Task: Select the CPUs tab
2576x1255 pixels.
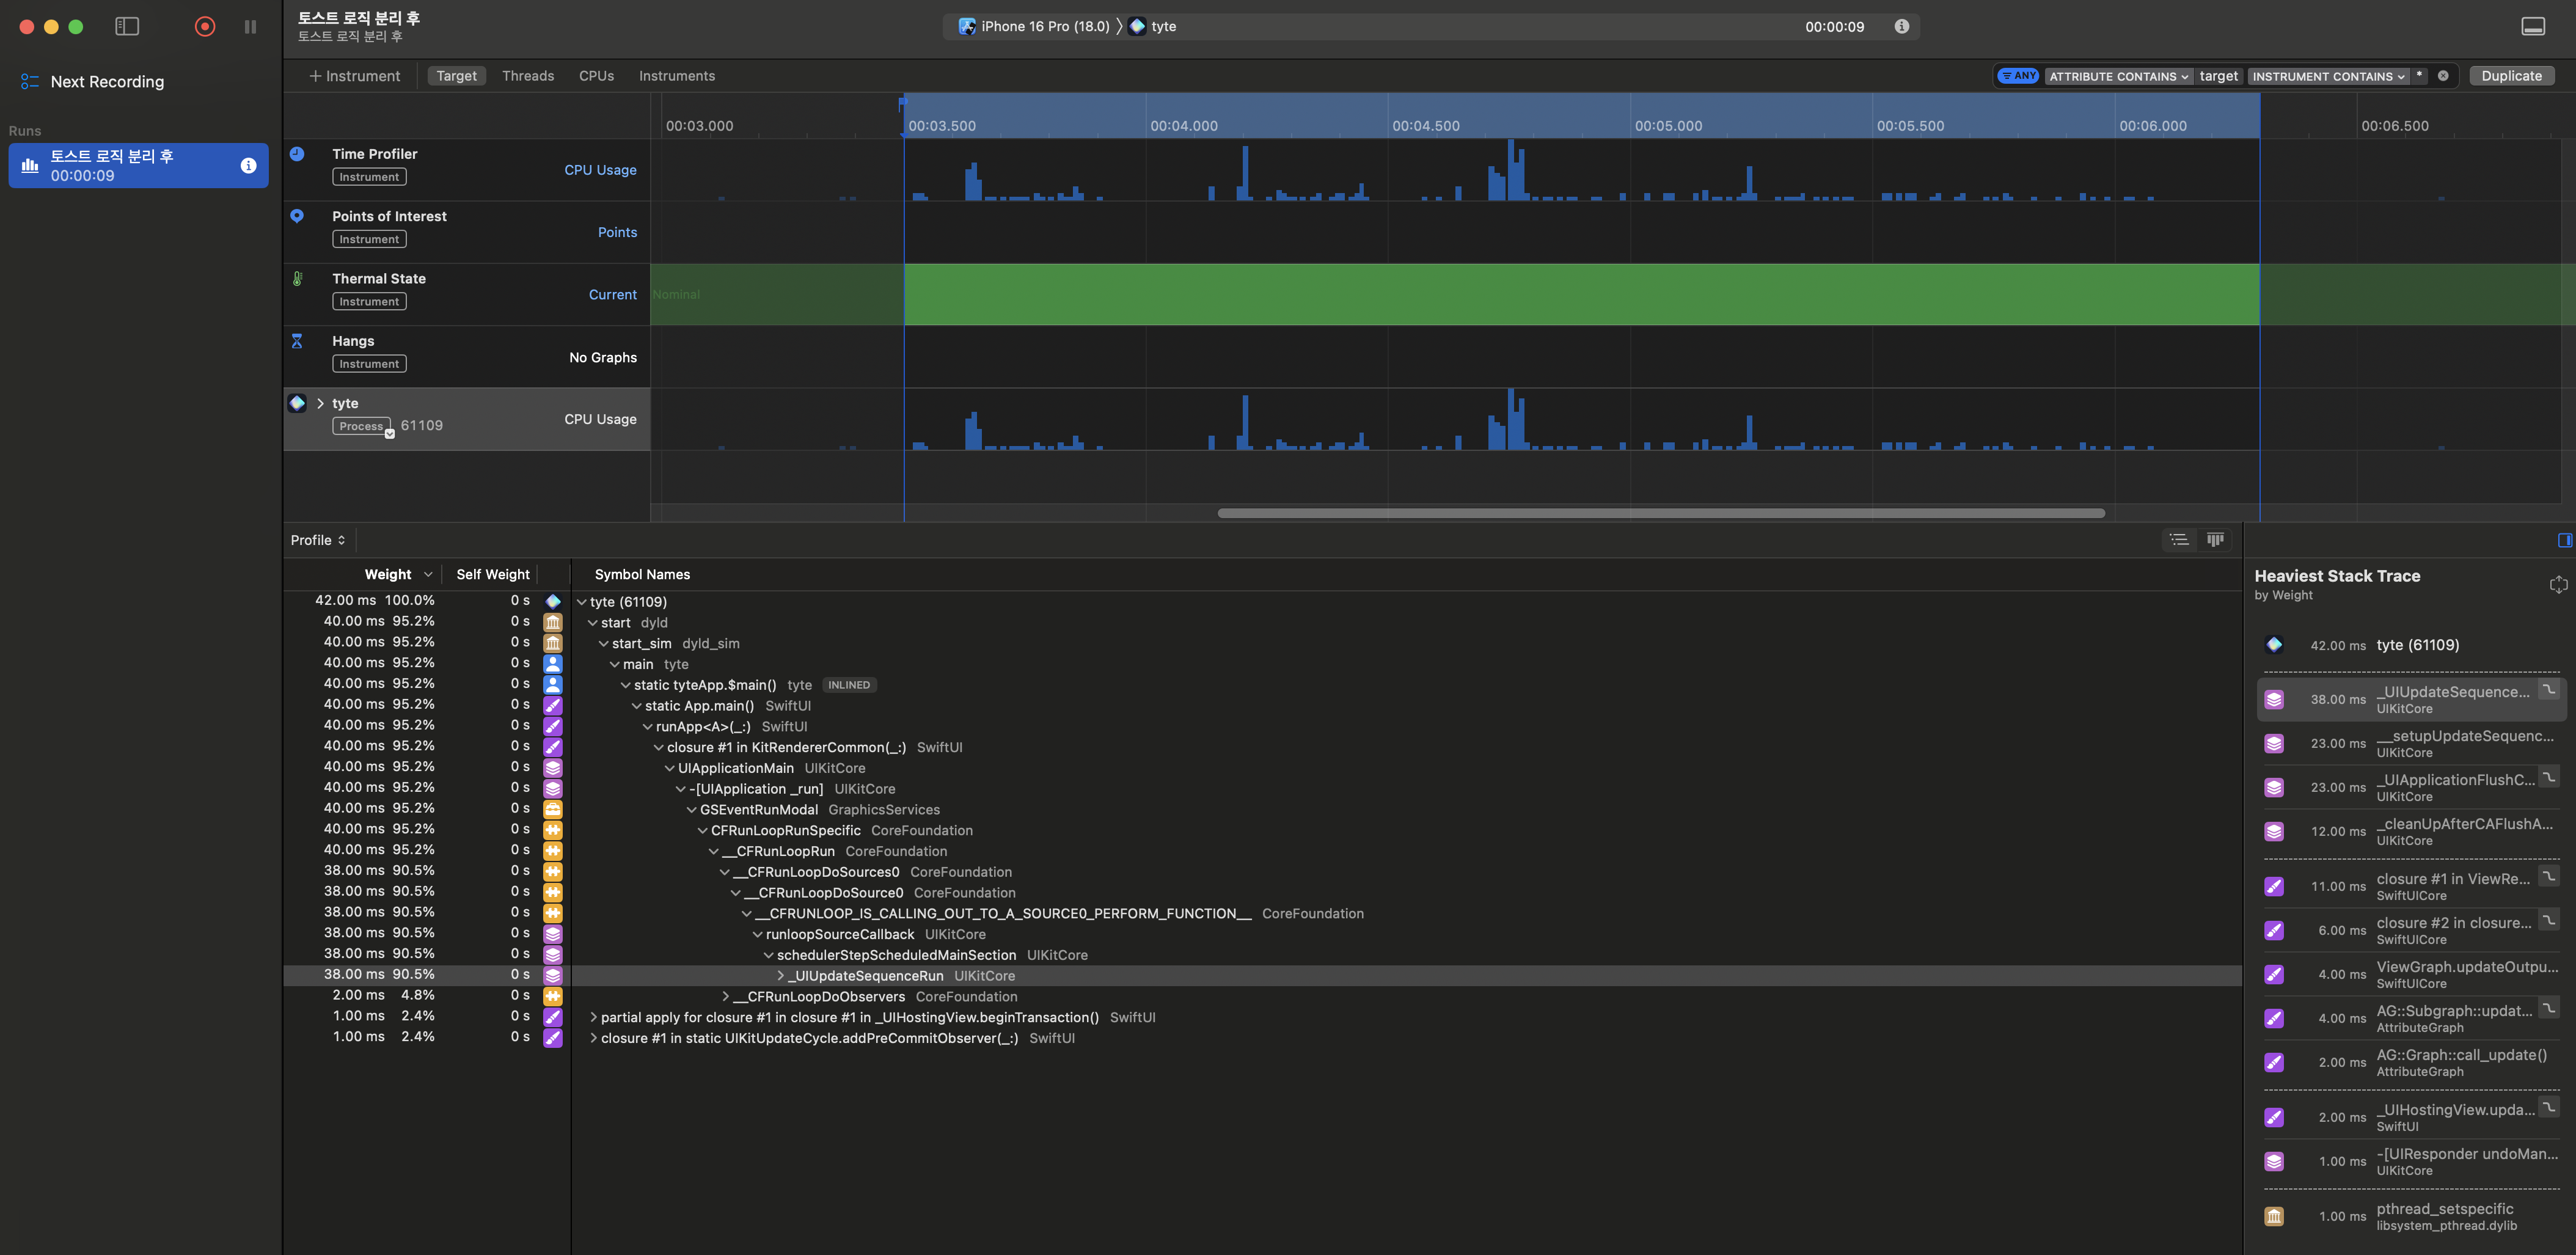Action: tap(596, 76)
